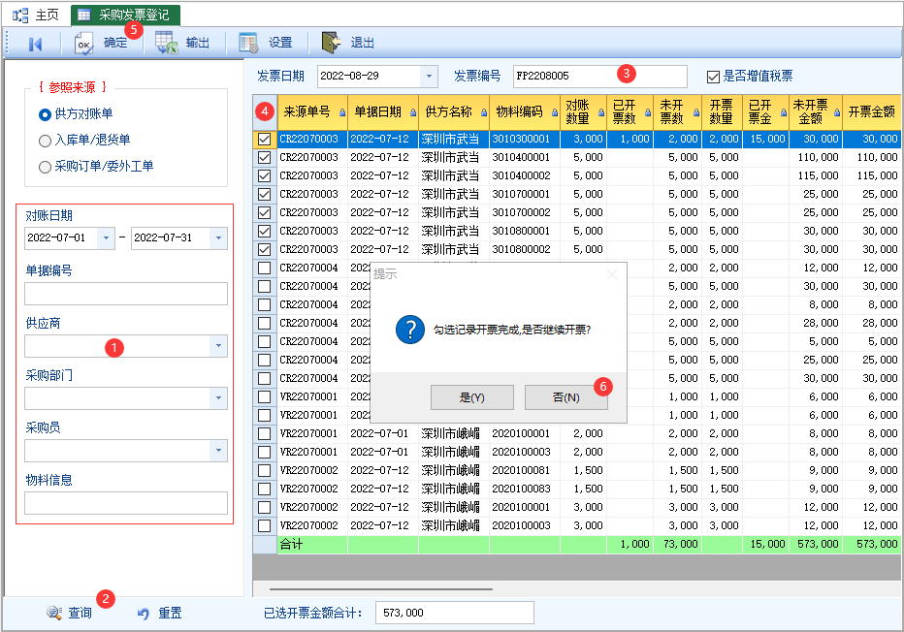Click the 确定 OK toolbar icon
Viewport: 904px width, 632px height.
point(83,44)
